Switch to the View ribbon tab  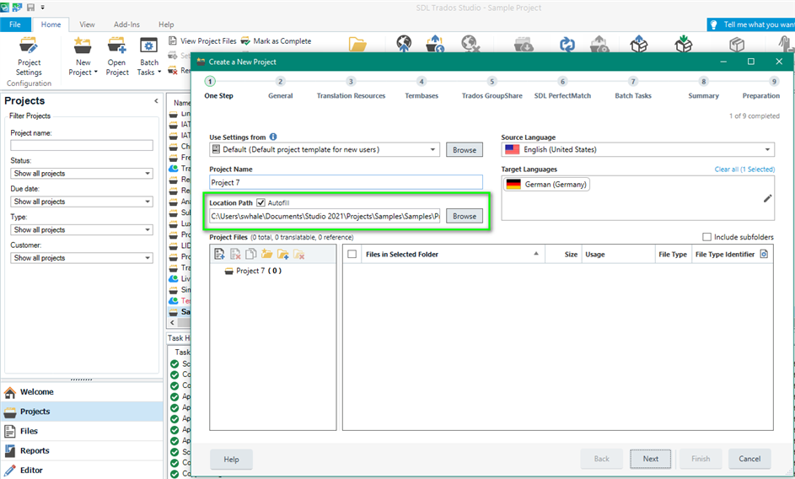[x=87, y=24]
